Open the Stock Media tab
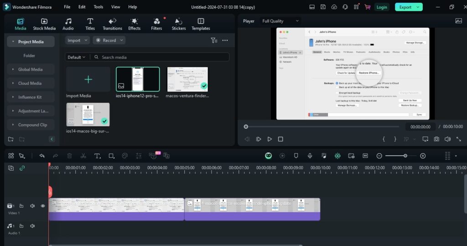Image resolution: width=467 pixels, height=246 pixels. [x=44, y=24]
